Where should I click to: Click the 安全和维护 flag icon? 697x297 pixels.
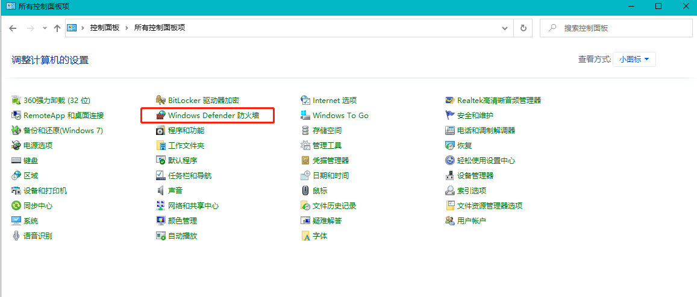(x=450, y=115)
